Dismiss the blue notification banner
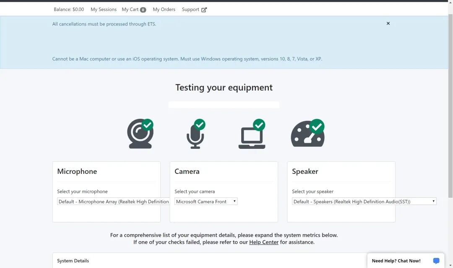The height and width of the screenshot is (268, 453). (x=388, y=23)
